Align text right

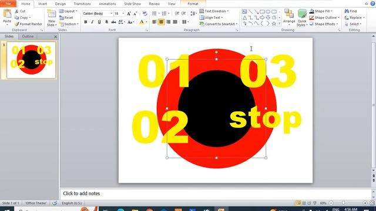(x=169, y=22)
